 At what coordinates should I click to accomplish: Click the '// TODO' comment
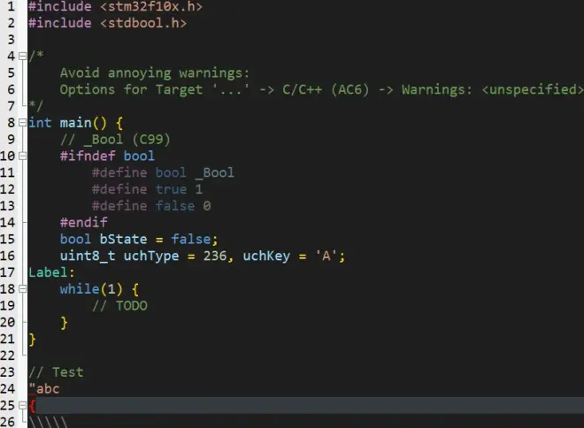(x=119, y=306)
